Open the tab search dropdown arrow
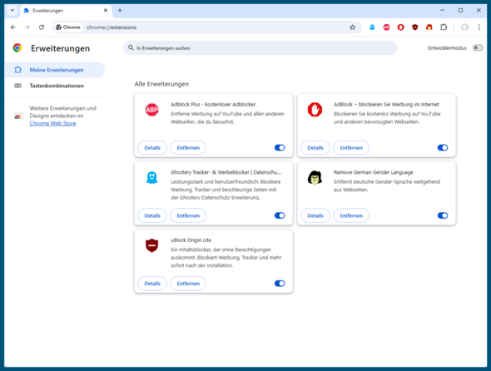Image resolution: width=491 pixels, height=371 pixels. [x=12, y=10]
